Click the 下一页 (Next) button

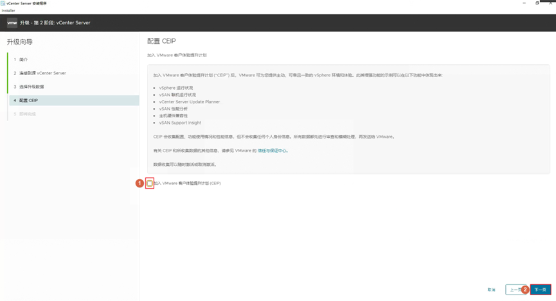pyautogui.click(x=541, y=289)
